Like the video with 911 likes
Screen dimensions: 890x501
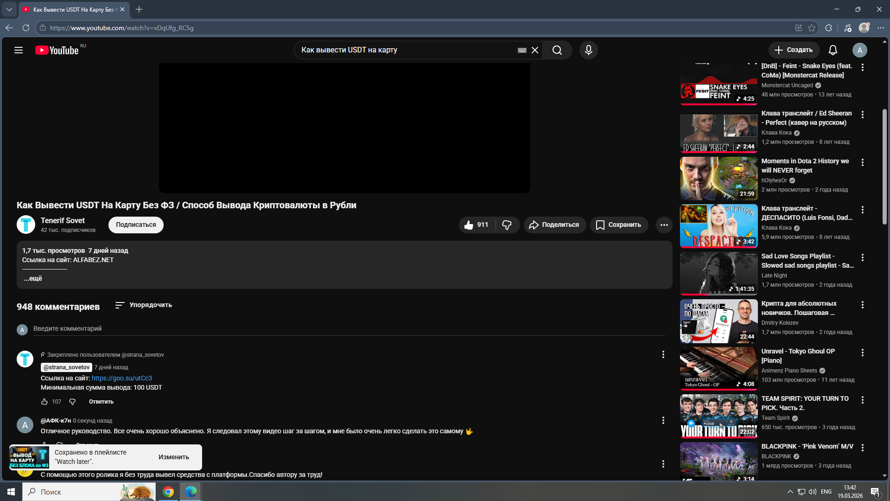pyautogui.click(x=476, y=225)
